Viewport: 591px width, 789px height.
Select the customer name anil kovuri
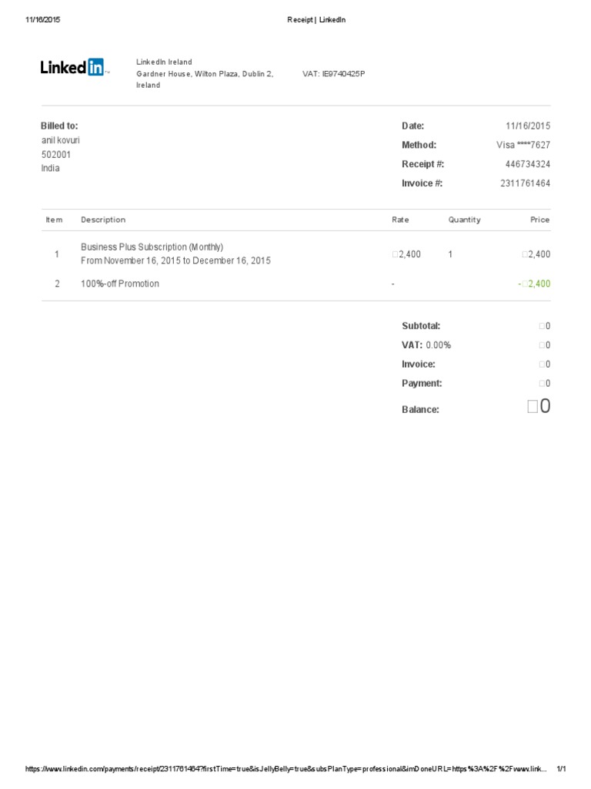tap(60, 140)
